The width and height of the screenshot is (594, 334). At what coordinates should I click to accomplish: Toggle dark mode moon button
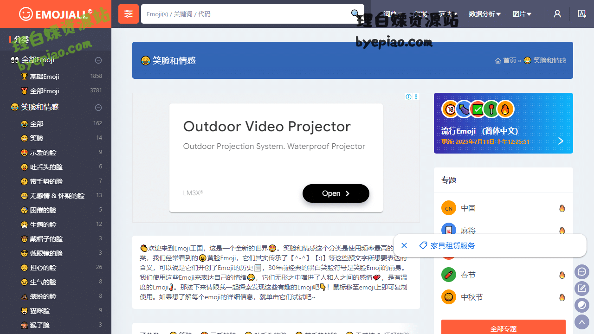(x=582, y=305)
